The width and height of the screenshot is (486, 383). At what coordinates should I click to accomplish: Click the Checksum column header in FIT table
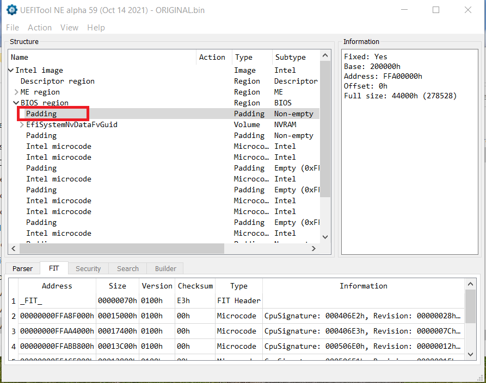(195, 286)
